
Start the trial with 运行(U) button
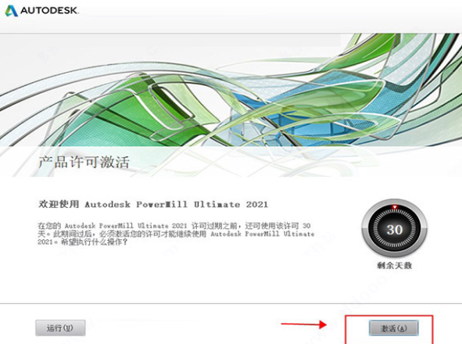coord(60,328)
